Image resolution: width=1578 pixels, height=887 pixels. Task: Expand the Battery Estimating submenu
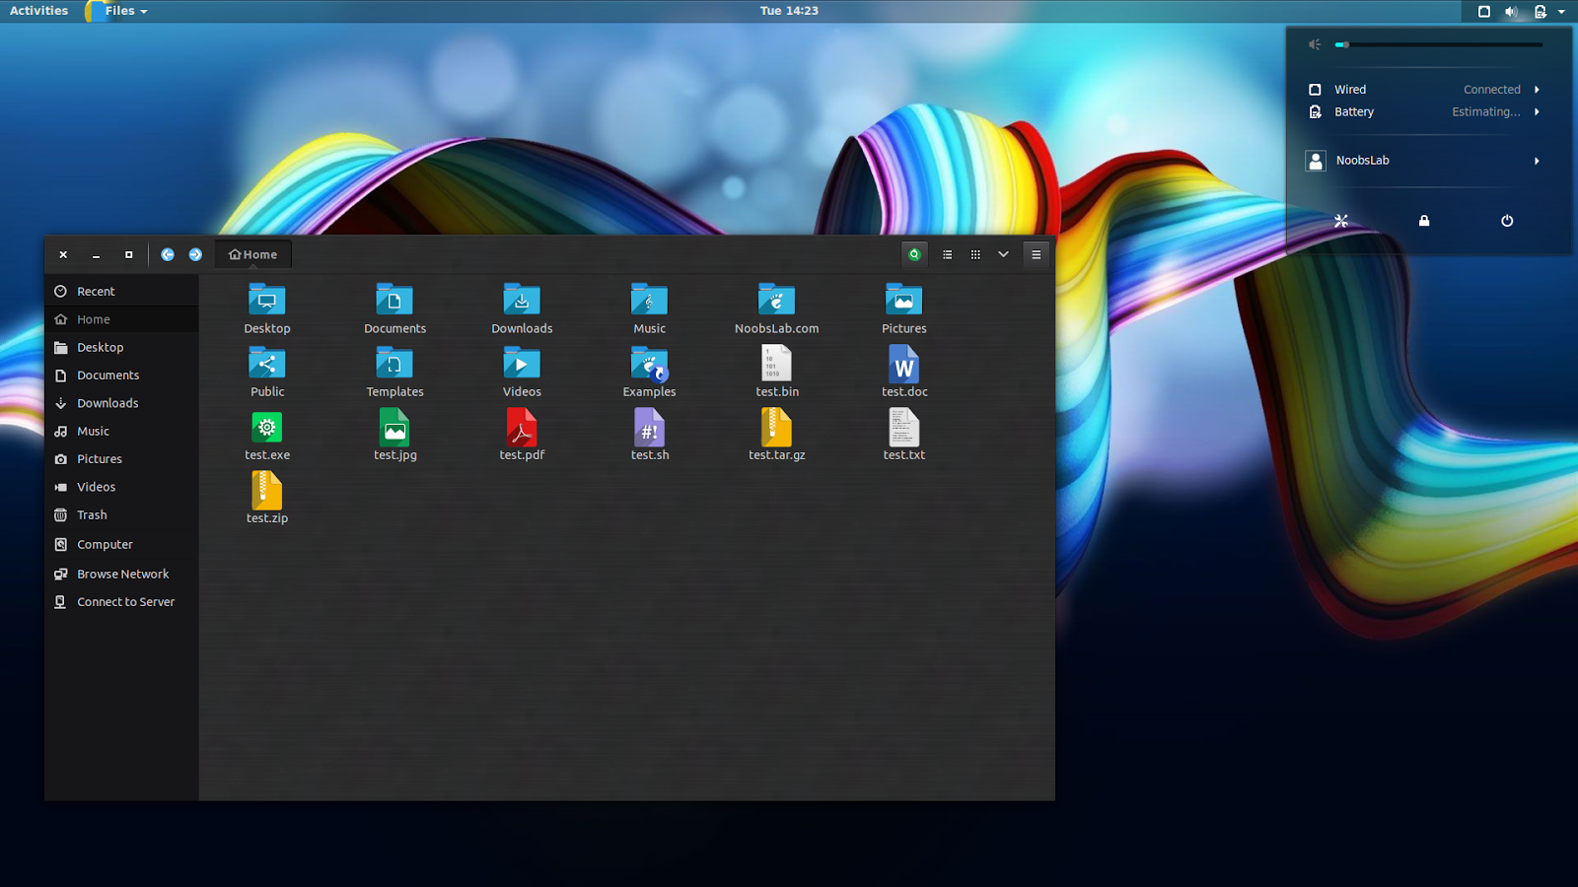point(1537,111)
